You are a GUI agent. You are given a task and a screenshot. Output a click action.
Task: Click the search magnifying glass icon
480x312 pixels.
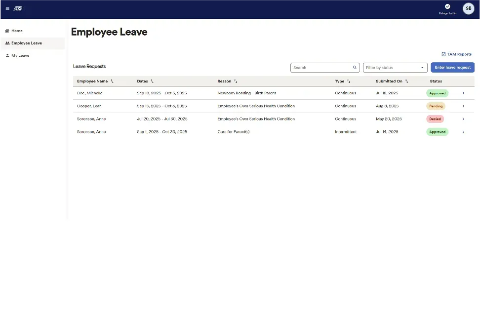[355, 67]
